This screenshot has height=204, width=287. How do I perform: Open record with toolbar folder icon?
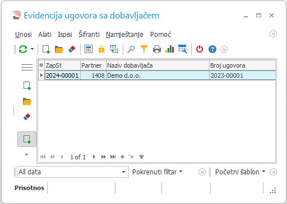point(59,50)
